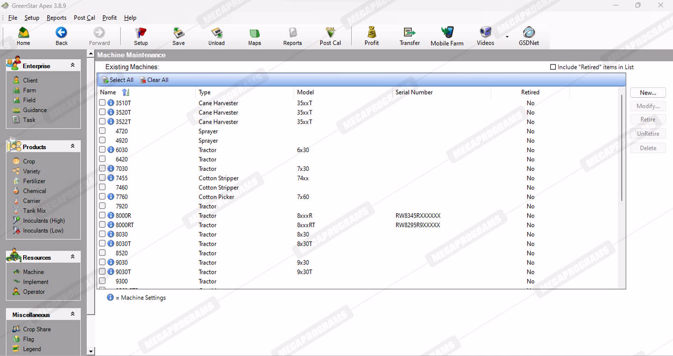Select the Cotton Picker type cell
Viewport: 673px width, 356px height.
point(216,197)
